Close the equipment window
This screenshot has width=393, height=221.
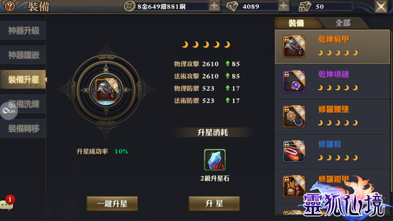[381, 6]
